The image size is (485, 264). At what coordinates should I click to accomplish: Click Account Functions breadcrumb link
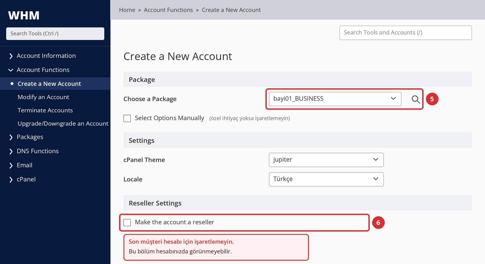click(x=168, y=10)
